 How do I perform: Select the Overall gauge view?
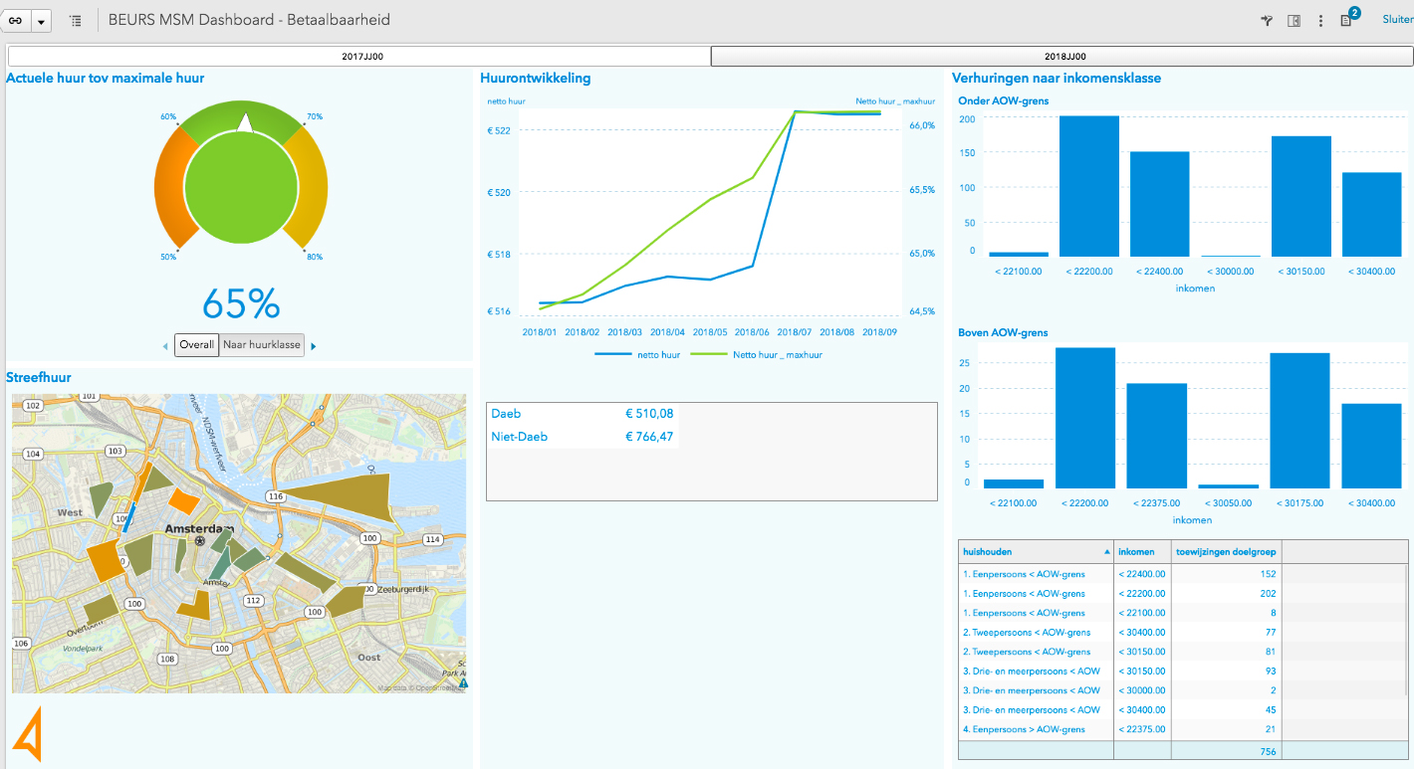(196, 345)
